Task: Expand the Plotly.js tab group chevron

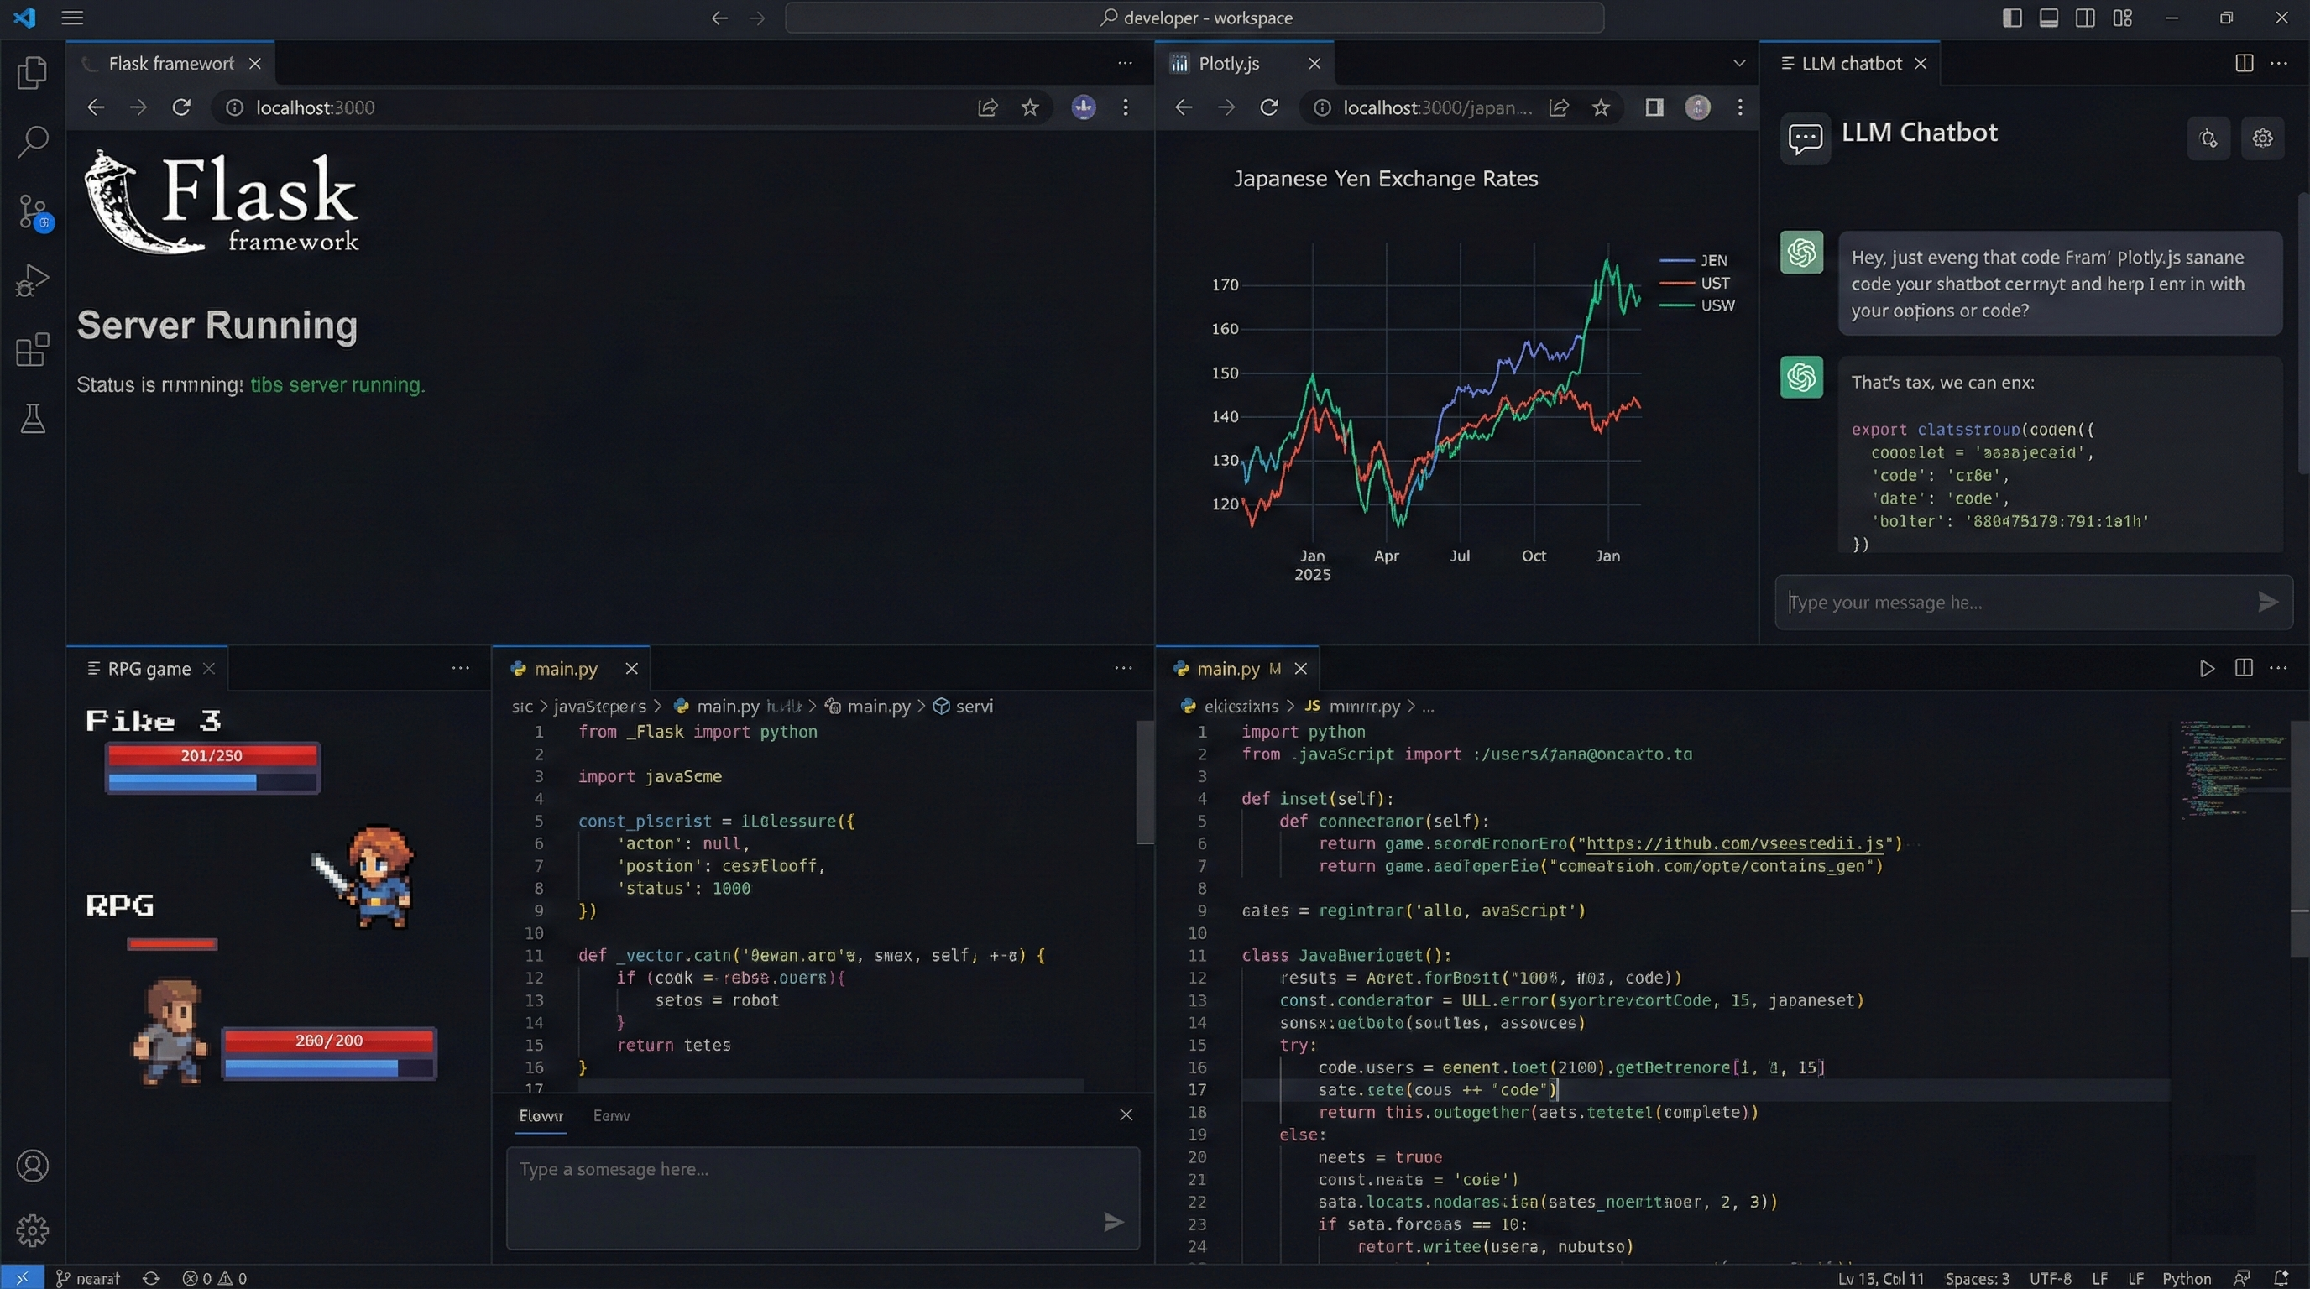Action: pos(1738,63)
